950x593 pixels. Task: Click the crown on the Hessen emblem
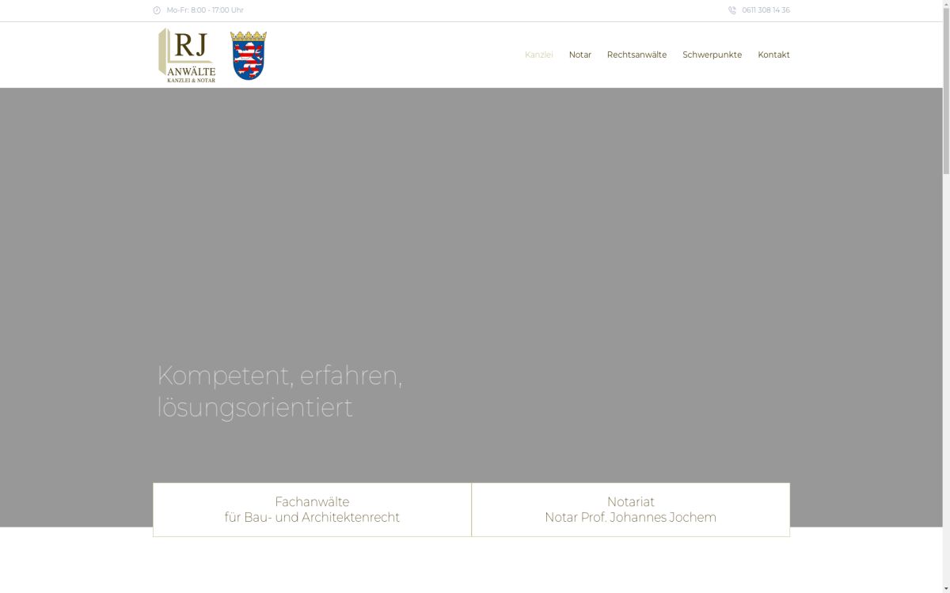[247, 36]
